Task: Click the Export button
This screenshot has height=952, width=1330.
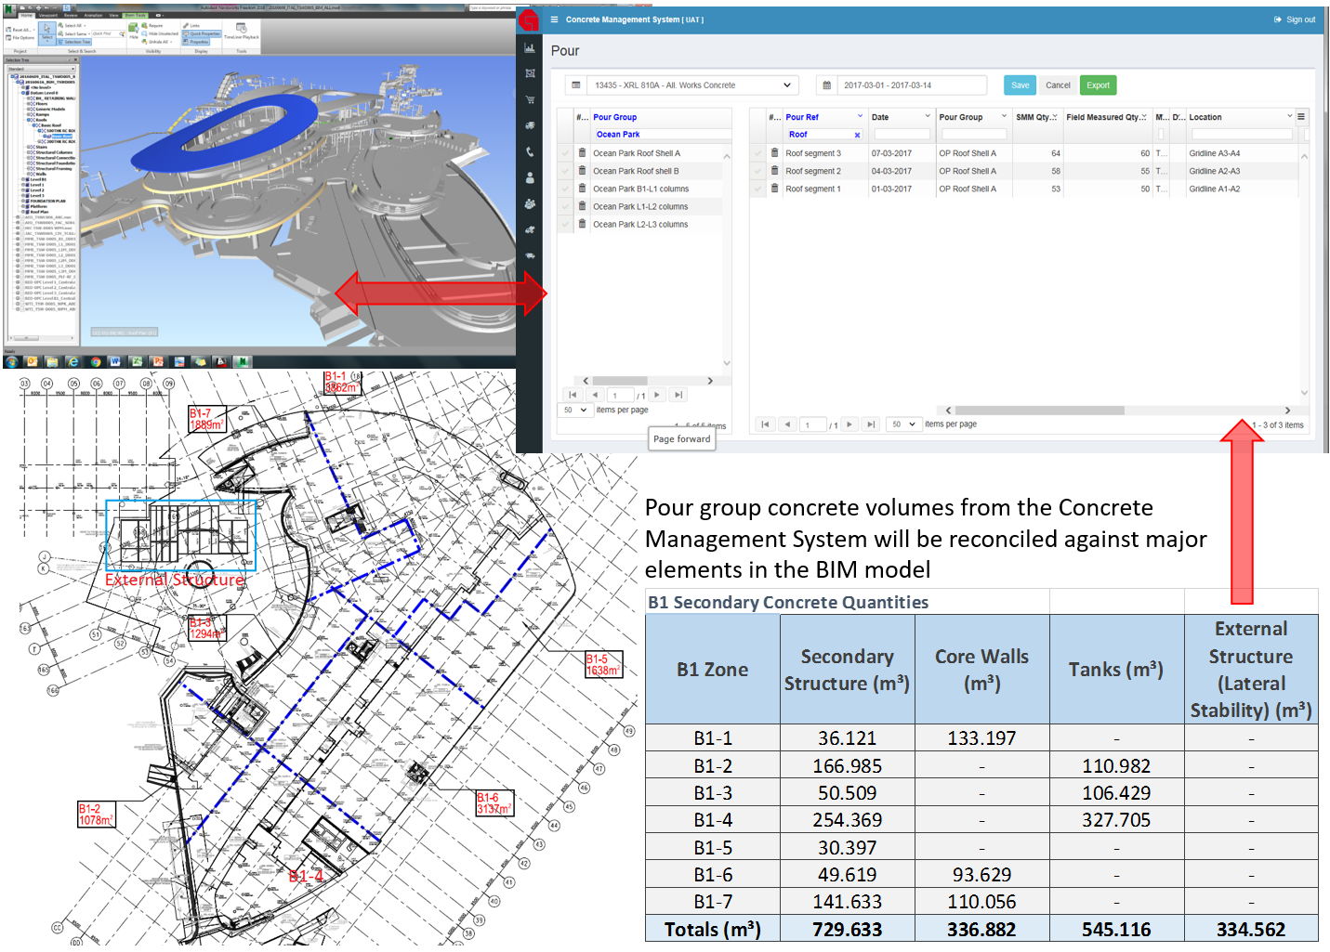Action: pos(1098,85)
